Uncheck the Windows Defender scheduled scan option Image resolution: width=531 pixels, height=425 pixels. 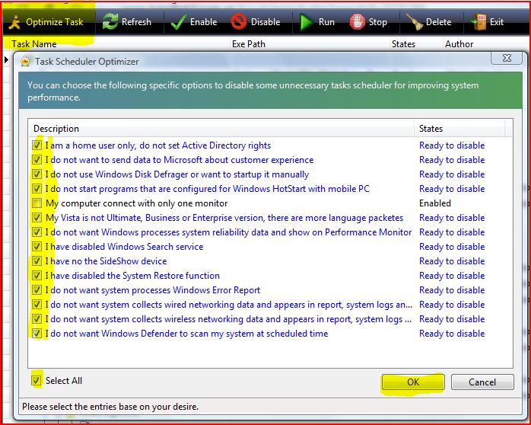(37, 334)
